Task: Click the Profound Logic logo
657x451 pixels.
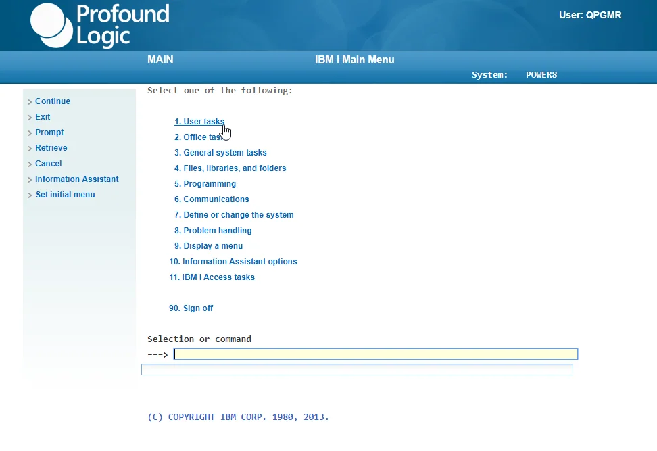Action: tap(100, 25)
